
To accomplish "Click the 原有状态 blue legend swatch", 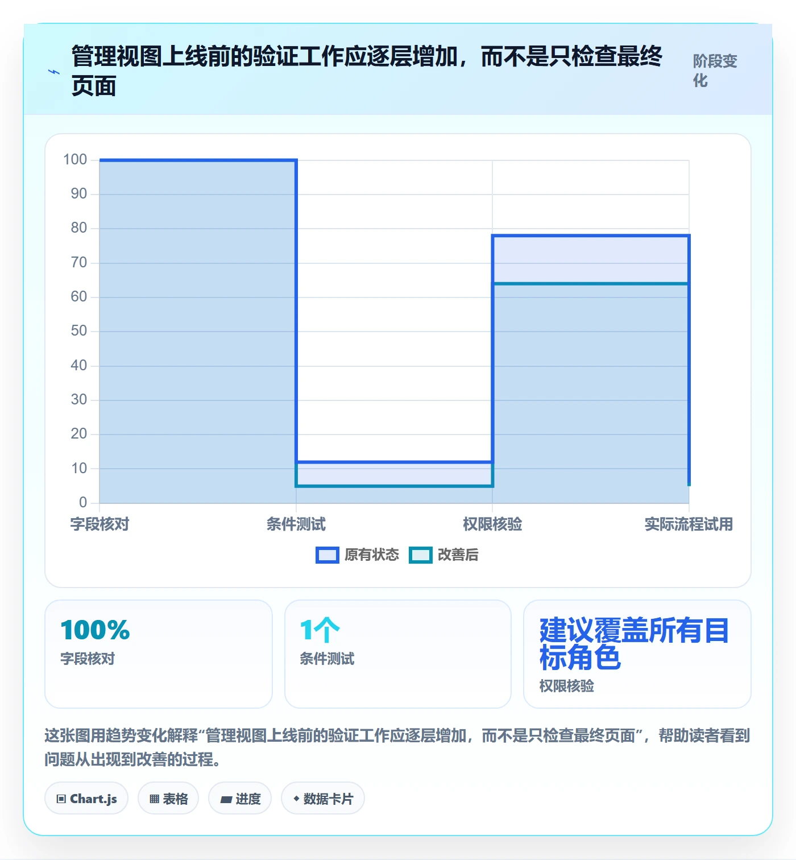I will (x=327, y=555).
